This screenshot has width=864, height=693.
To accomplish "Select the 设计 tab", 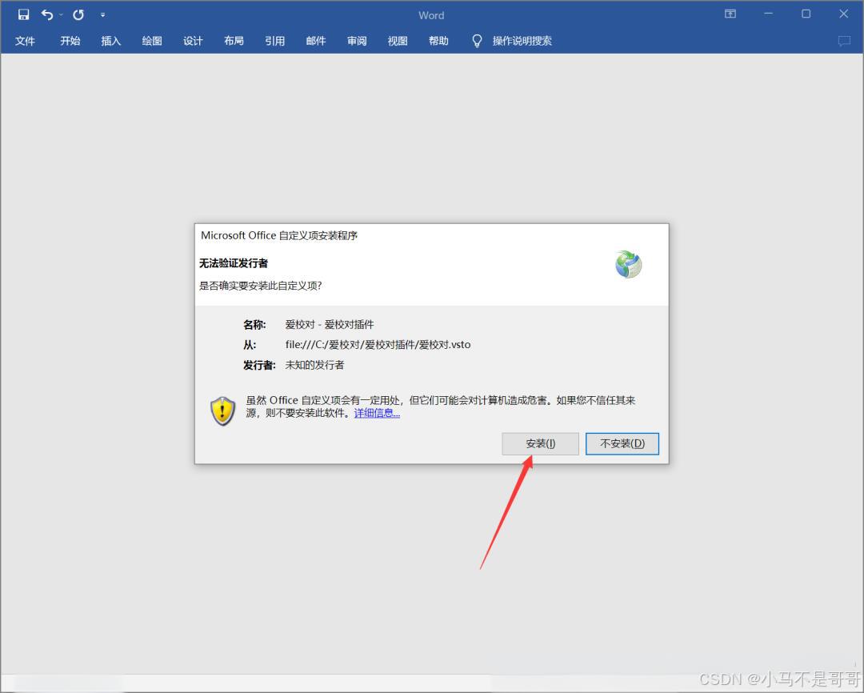I will coord(193,41).
